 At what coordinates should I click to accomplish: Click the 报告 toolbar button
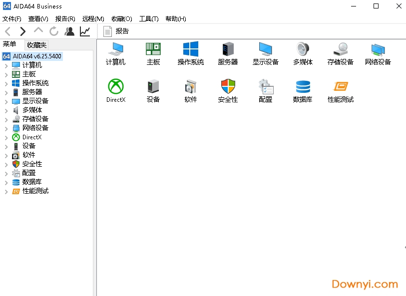[x=114, y=31]
